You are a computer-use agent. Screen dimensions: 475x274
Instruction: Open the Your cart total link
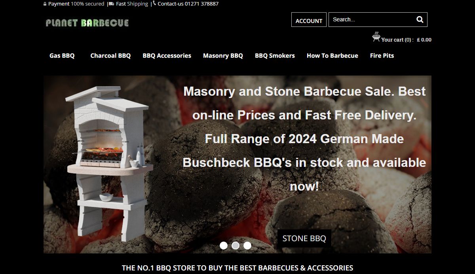(406, 40)
